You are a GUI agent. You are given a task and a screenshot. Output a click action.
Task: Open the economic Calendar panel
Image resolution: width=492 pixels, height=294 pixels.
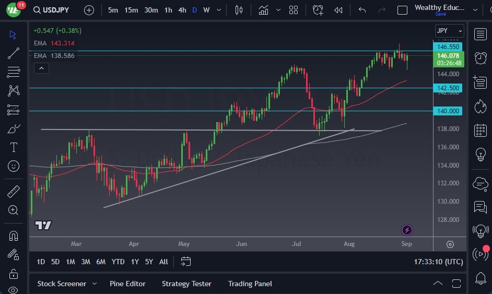pyautogui.click(x=480, y=131)
